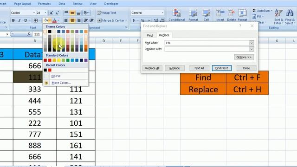Image resolution: width=297 pixels, height=167 pixels.
Task: Apply Top Align to cell
Action: click(x=66, y=13)
